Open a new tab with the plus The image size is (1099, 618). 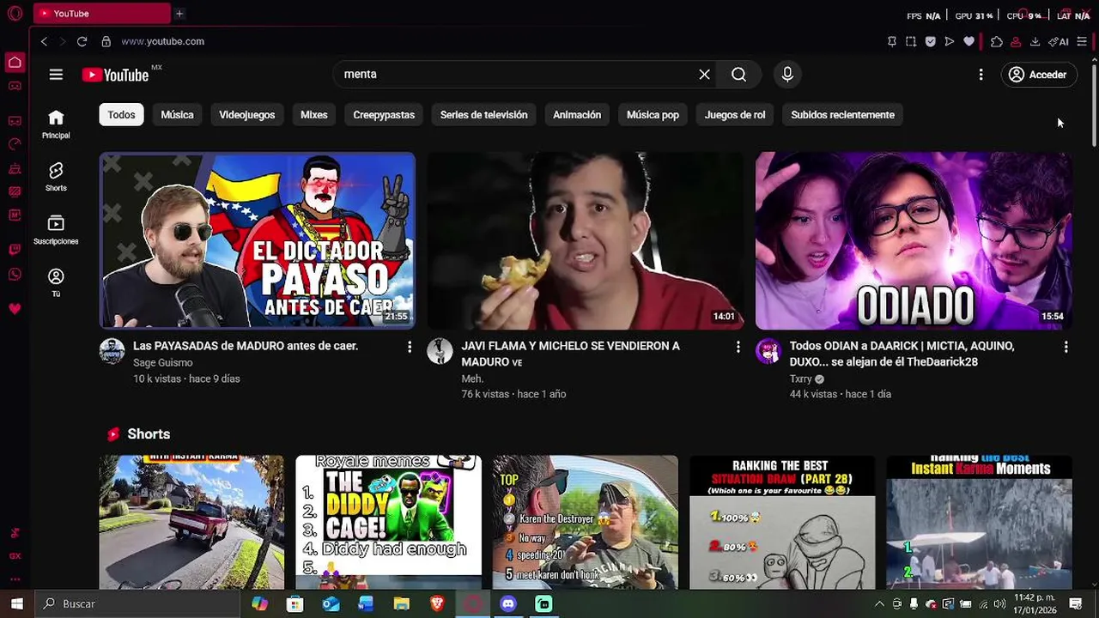179,14
